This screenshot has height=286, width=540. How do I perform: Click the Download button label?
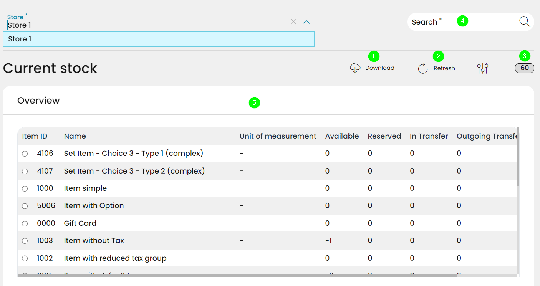(x=380, y=68)
